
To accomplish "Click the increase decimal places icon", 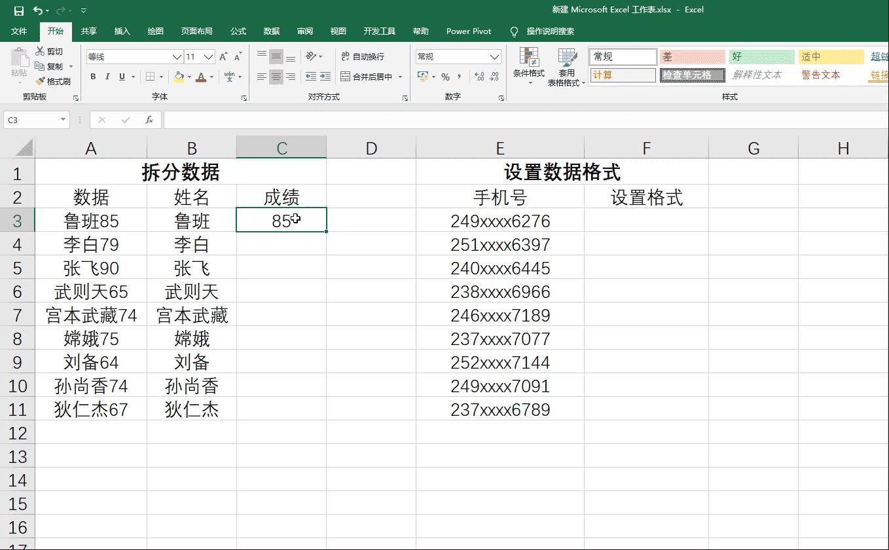I will tap(479, 76).
